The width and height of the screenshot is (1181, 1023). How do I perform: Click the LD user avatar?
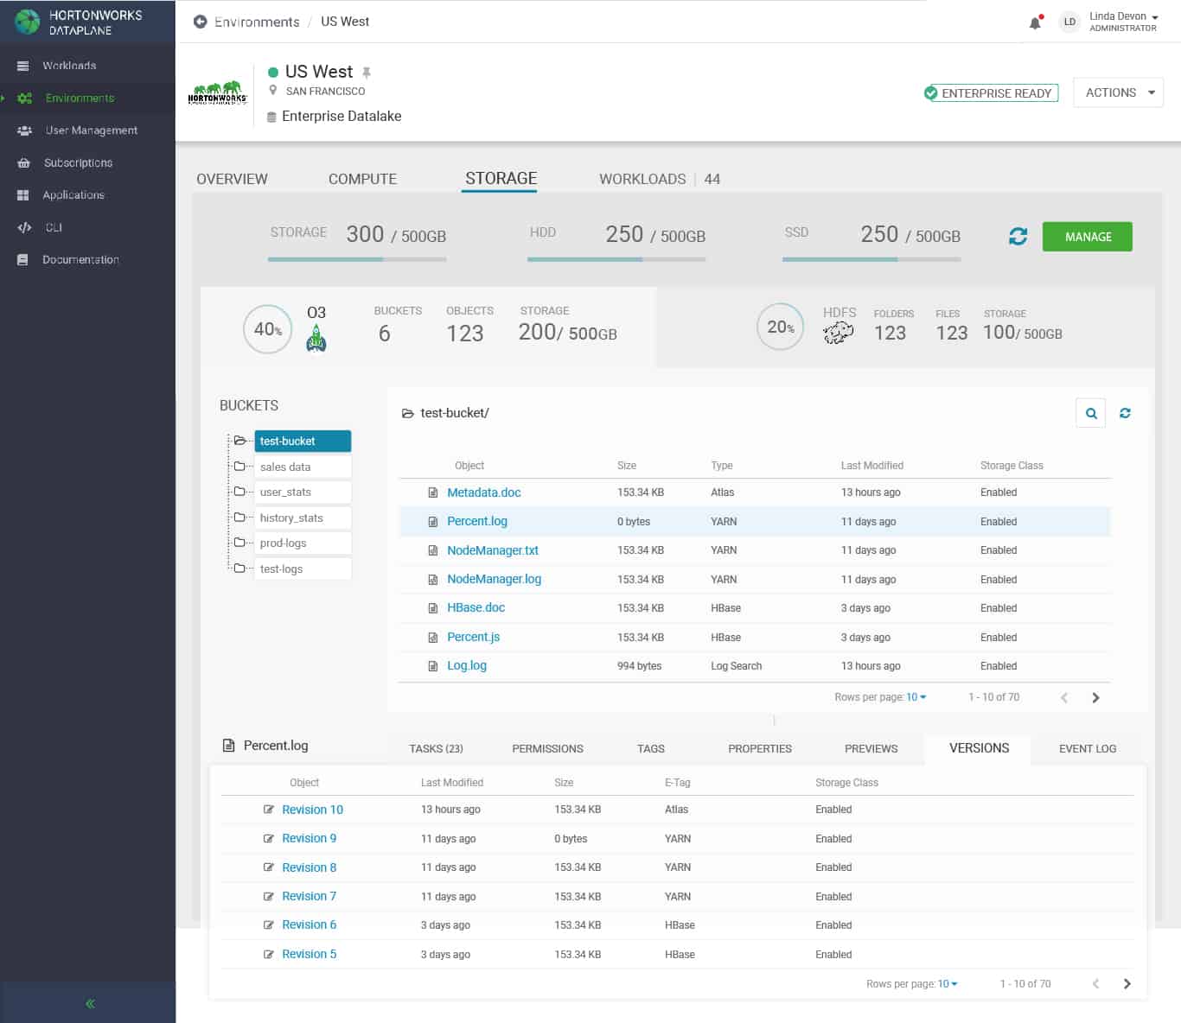(1069, 22)
